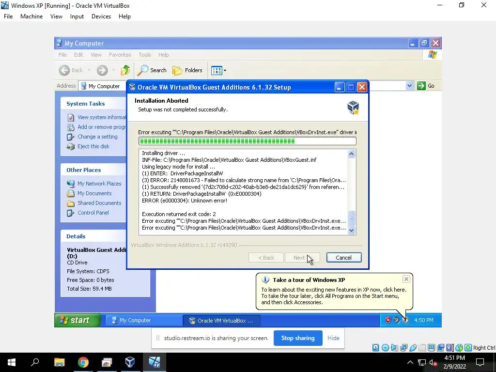
Task: Open the audio settings indicator
Action: (x=394, y=348)
